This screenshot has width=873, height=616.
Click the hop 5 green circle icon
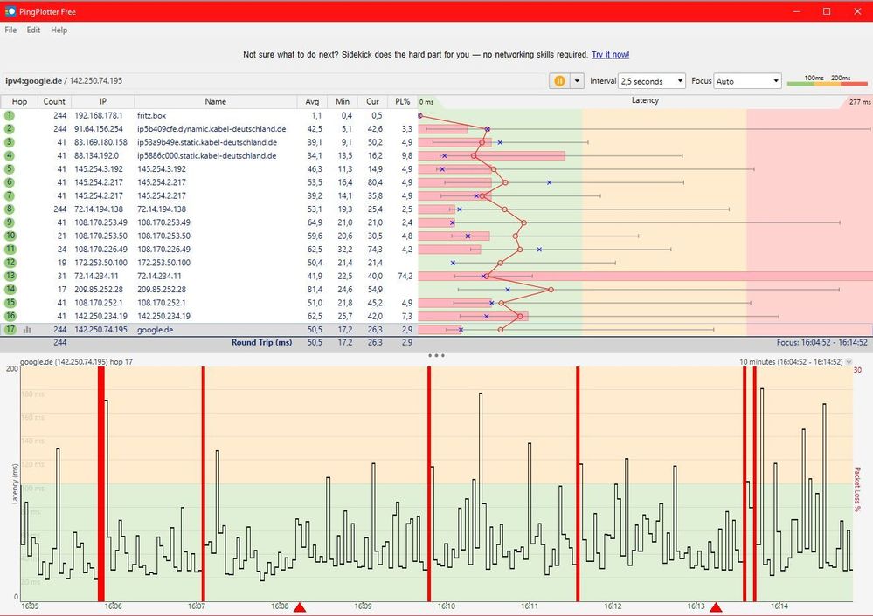click(x=10, y=169)
